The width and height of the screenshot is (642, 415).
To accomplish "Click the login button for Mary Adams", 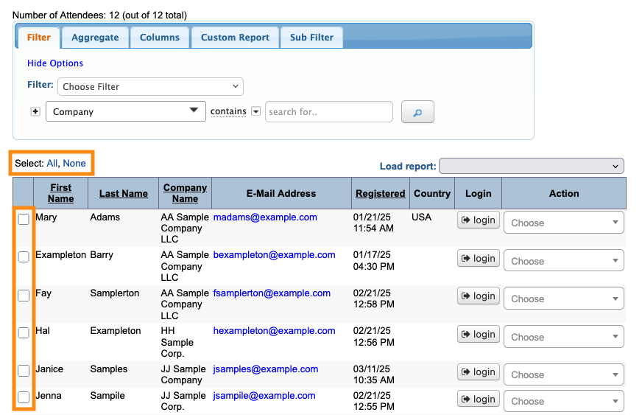I will [478, 220].
